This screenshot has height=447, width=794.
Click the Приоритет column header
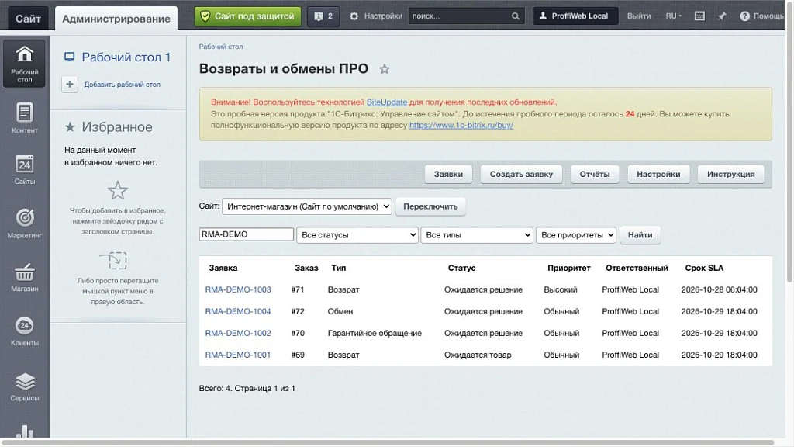coord(568,268)
